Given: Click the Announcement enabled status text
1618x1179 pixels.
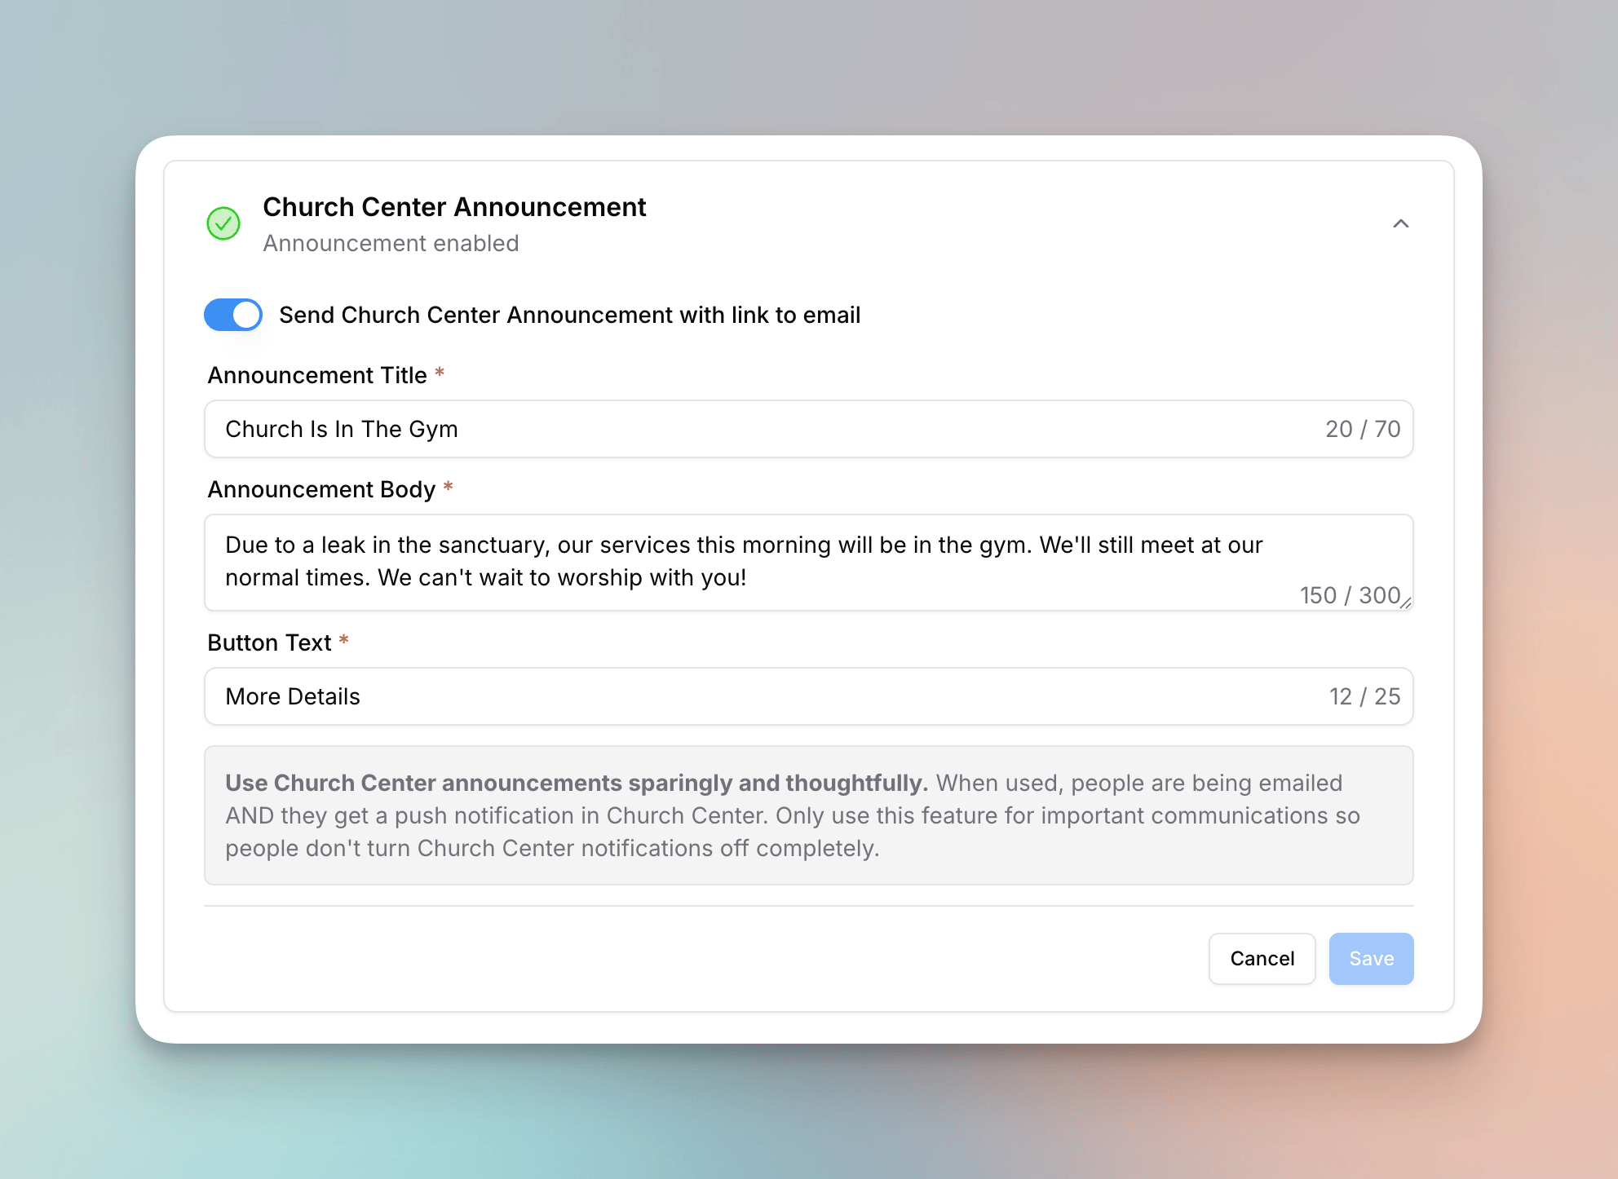Looking at the screenshot, I should coord(391,243).
